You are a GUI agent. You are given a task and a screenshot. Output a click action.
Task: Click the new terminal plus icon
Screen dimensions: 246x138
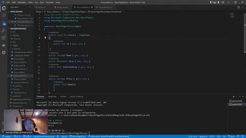click(x=233, y=97)
